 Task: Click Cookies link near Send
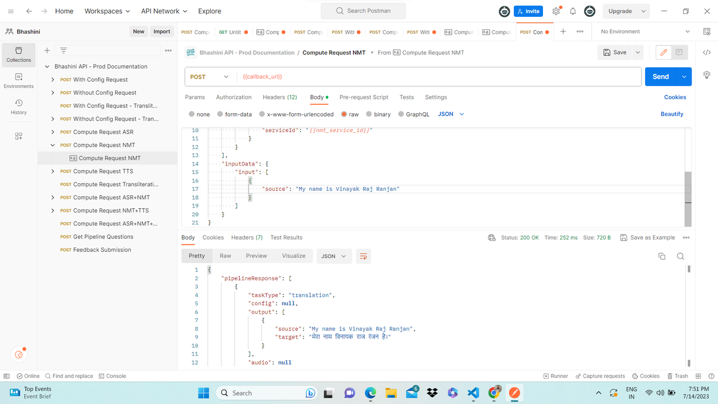coord(675,97)
